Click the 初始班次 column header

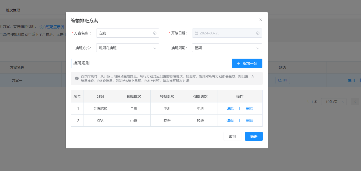coord(134,96)
